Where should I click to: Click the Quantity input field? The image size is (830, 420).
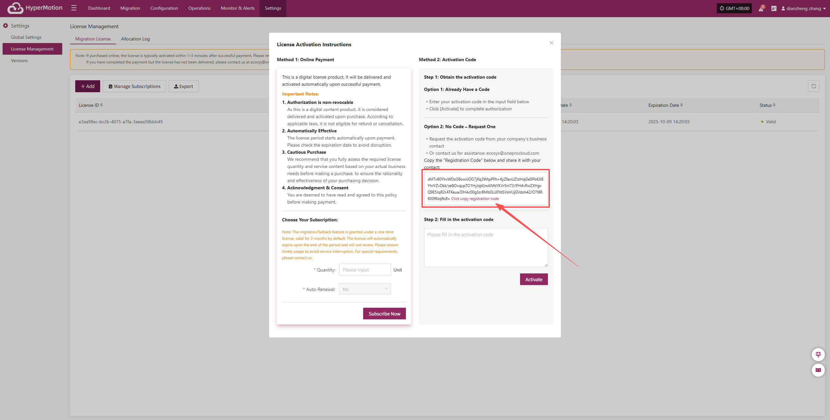click(365, 270)
